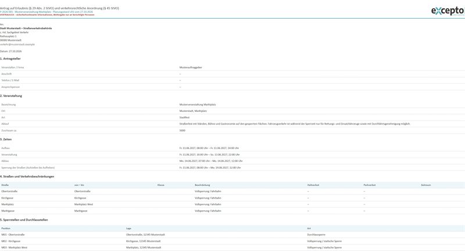
Task: Select the Abbau time starting 'Mo. 14.06.2027, 07:00 Uhr'
Action: [x=211, y=161]
